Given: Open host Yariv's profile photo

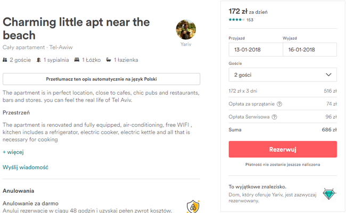Looking at the screenshot, I should click(x=186, y=30).
